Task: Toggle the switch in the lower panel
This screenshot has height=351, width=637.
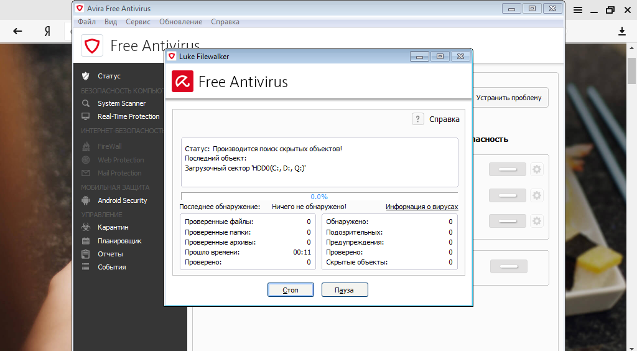Action: pos(509,266)
